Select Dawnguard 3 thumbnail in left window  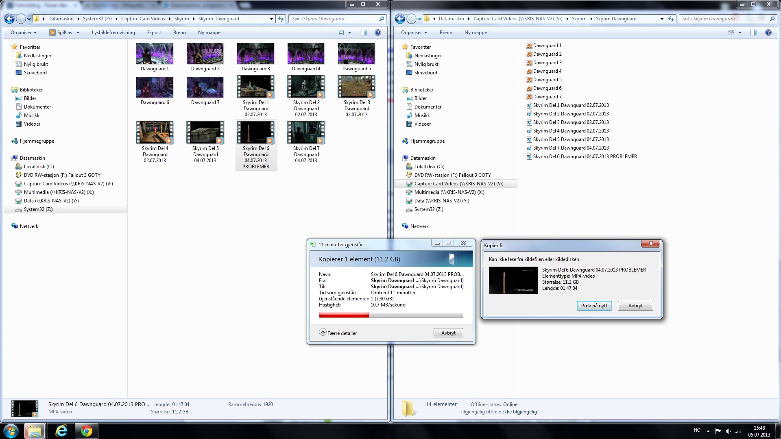click(255, 54)
